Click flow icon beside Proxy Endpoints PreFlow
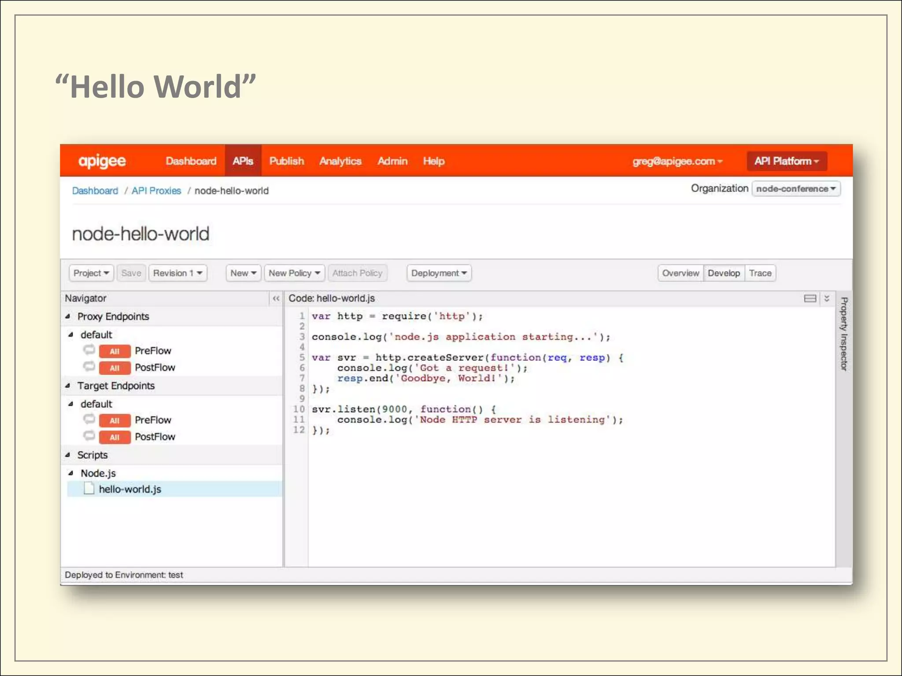The image size is (902, 676). (89, 350)
